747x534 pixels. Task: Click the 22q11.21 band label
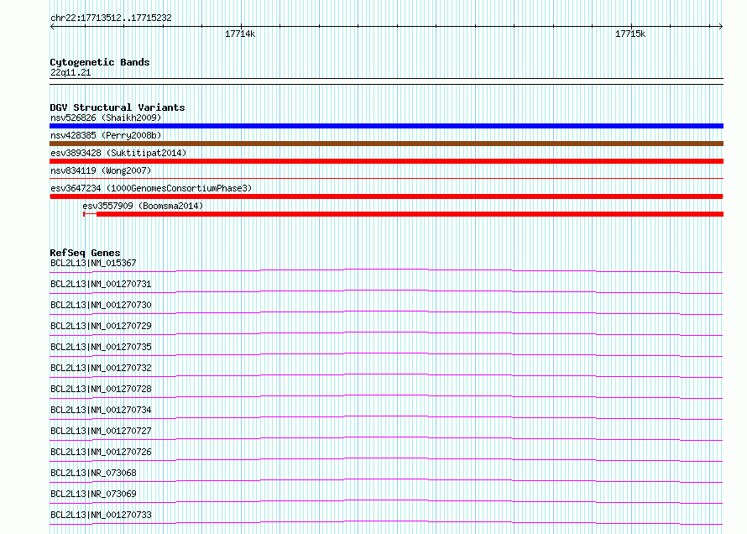71,72
